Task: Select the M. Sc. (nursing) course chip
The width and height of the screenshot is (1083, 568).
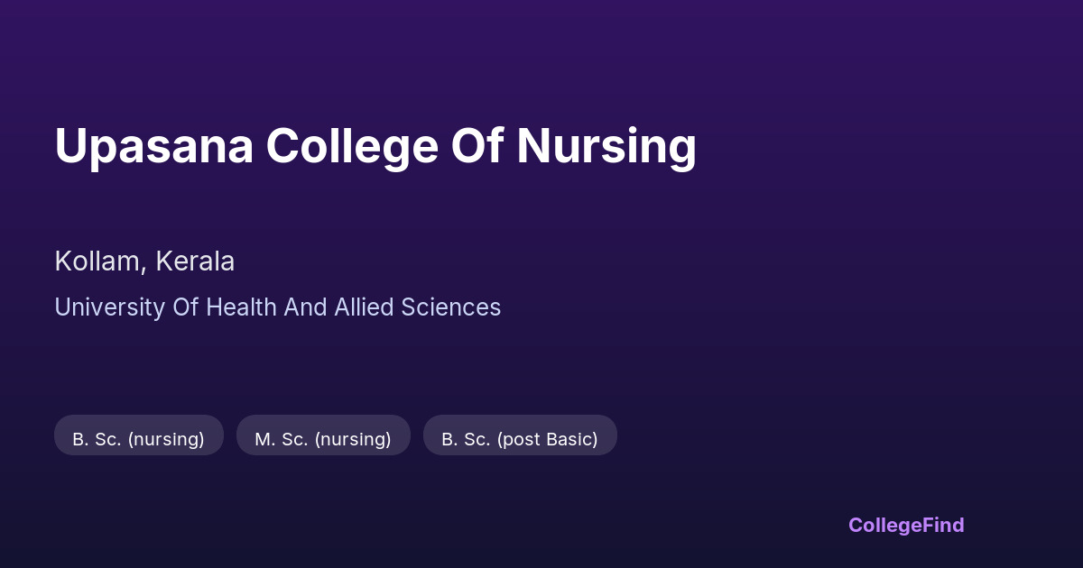Action: coord(323,439)
